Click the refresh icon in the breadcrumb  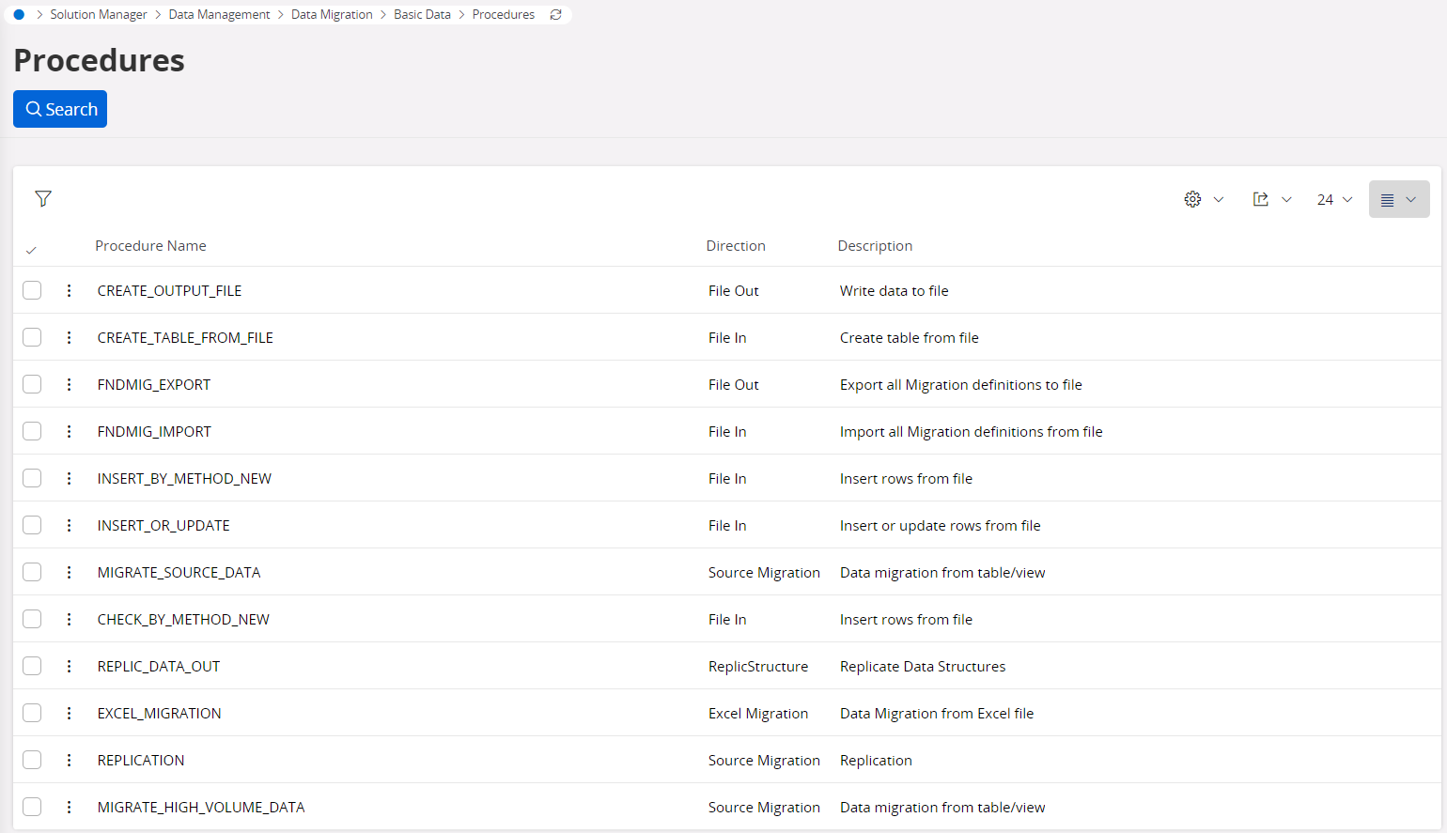(x=556, y=15)
